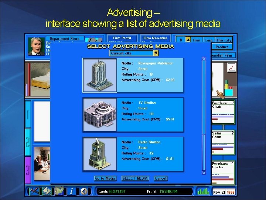Open the hammer build tool icon
Viewport: 266px width, 200px height.
click(34, 191)
